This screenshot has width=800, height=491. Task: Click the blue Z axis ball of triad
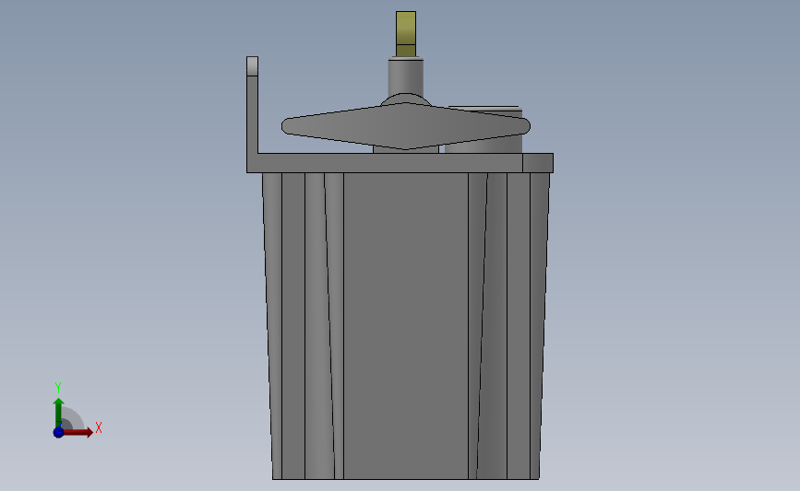pyautogui.click(x=58, y=432)
